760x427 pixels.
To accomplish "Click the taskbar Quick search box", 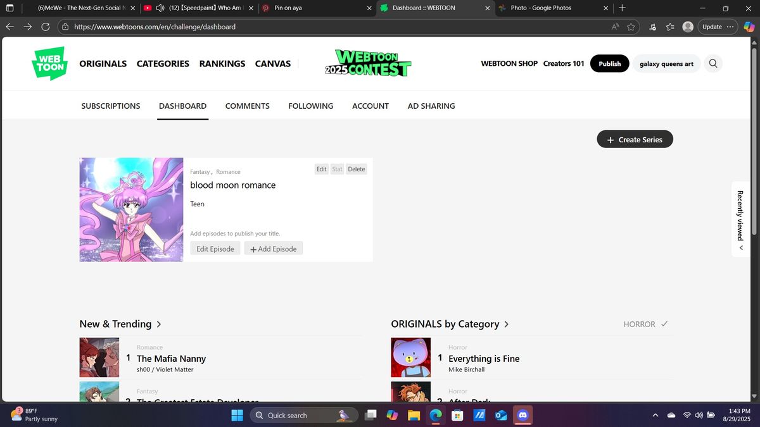I will [304, 415].
